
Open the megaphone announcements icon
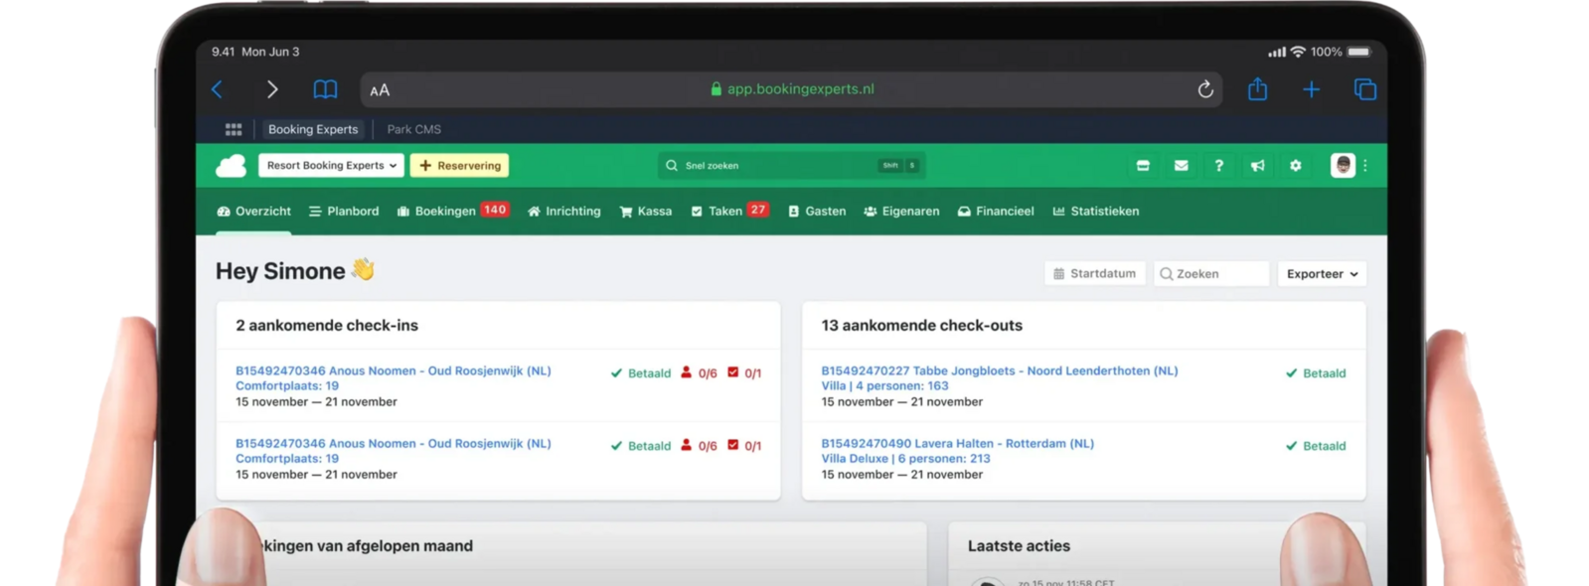coord(1257,166)
